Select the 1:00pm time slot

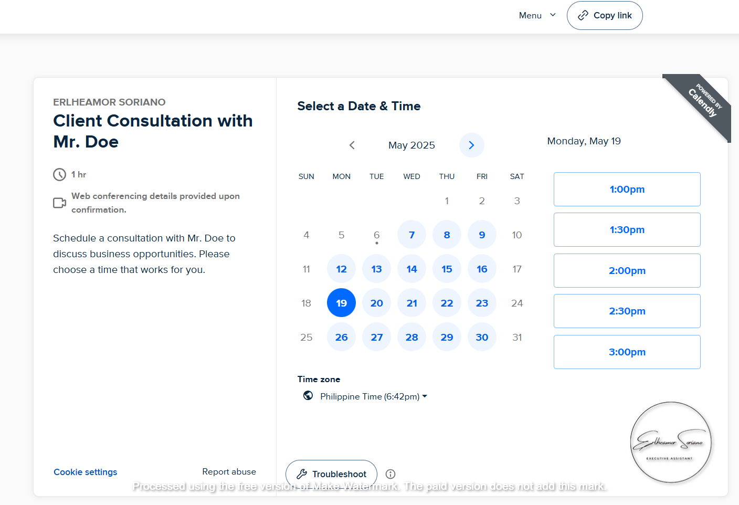point(627,189)
